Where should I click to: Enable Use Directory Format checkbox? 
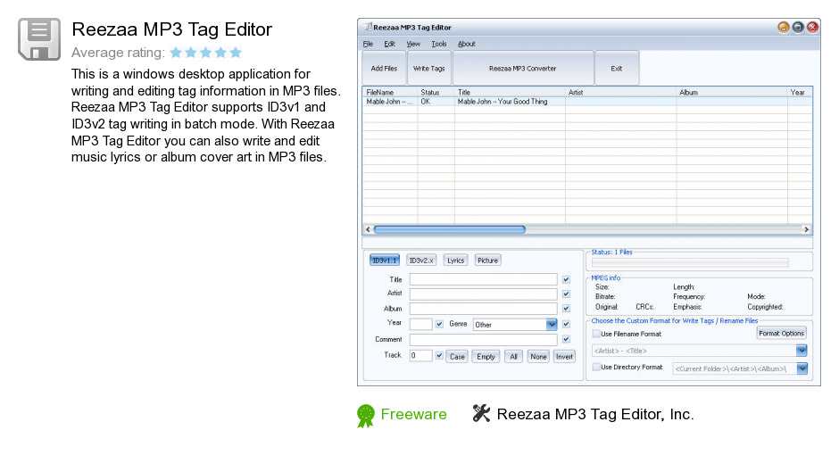[x=596, y=367]
